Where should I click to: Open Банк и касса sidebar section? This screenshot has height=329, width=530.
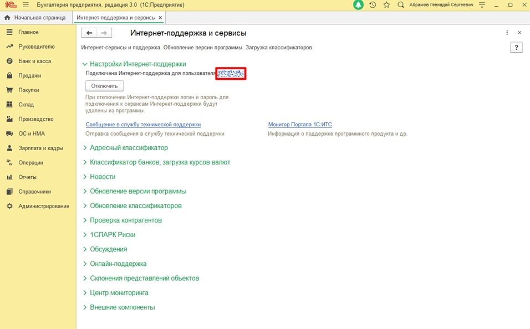click(x=34, y=61)
